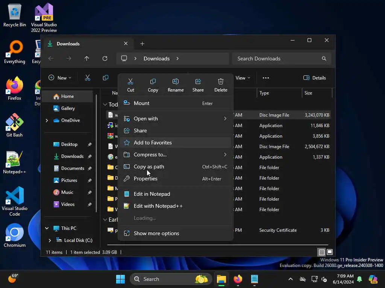Click 3,243,070 KB size cell
385x288 pixels.
317,115
